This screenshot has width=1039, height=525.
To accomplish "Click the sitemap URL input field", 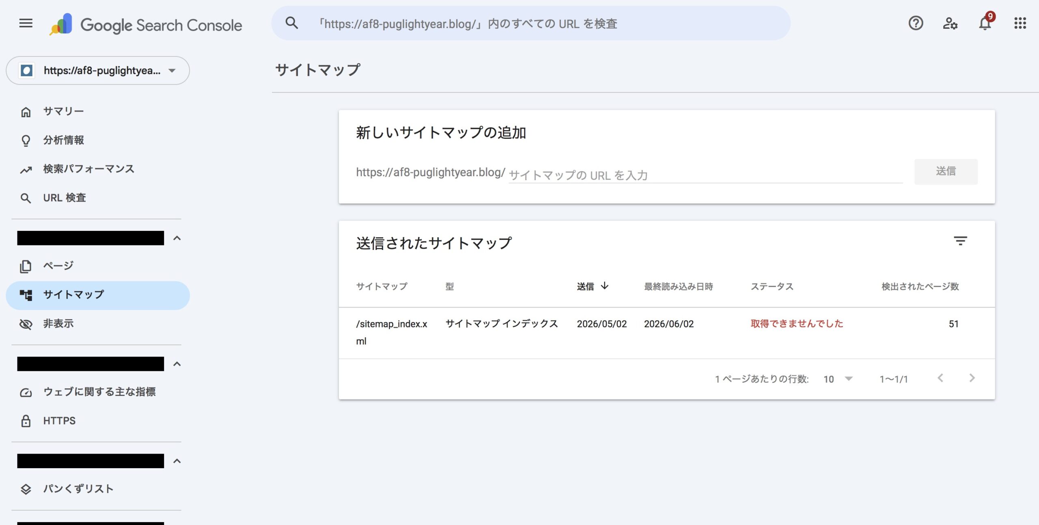I will pyautogui.click(x=705, y=175).
